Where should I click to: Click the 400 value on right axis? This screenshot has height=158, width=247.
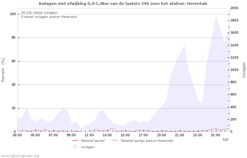234,107
